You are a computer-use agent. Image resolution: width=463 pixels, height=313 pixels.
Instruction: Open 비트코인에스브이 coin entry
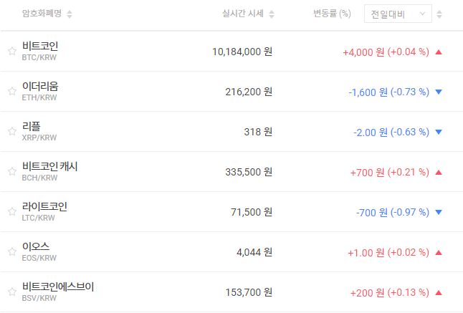(58, 287)
